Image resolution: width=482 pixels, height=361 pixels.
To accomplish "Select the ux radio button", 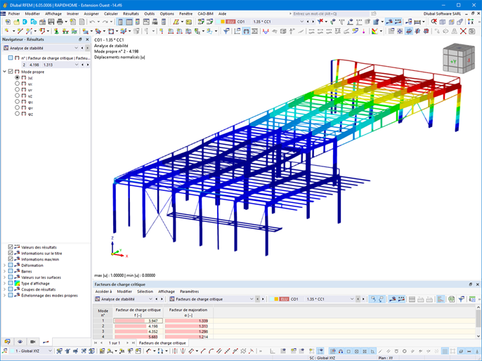I will pyautogui.click(x=17, y=84).
